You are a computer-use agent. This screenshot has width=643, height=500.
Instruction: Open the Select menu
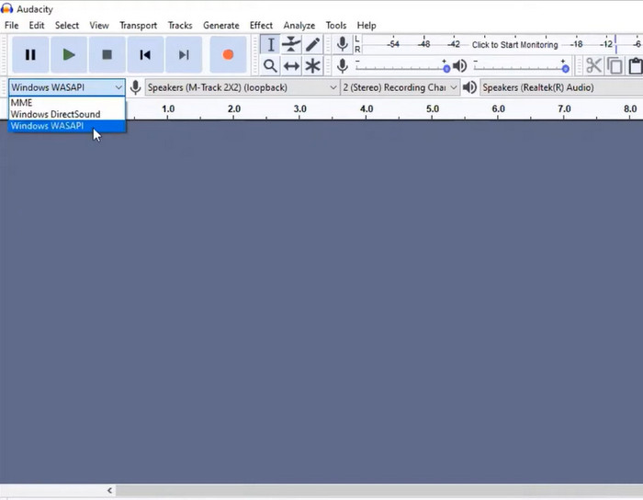[67, 26]
